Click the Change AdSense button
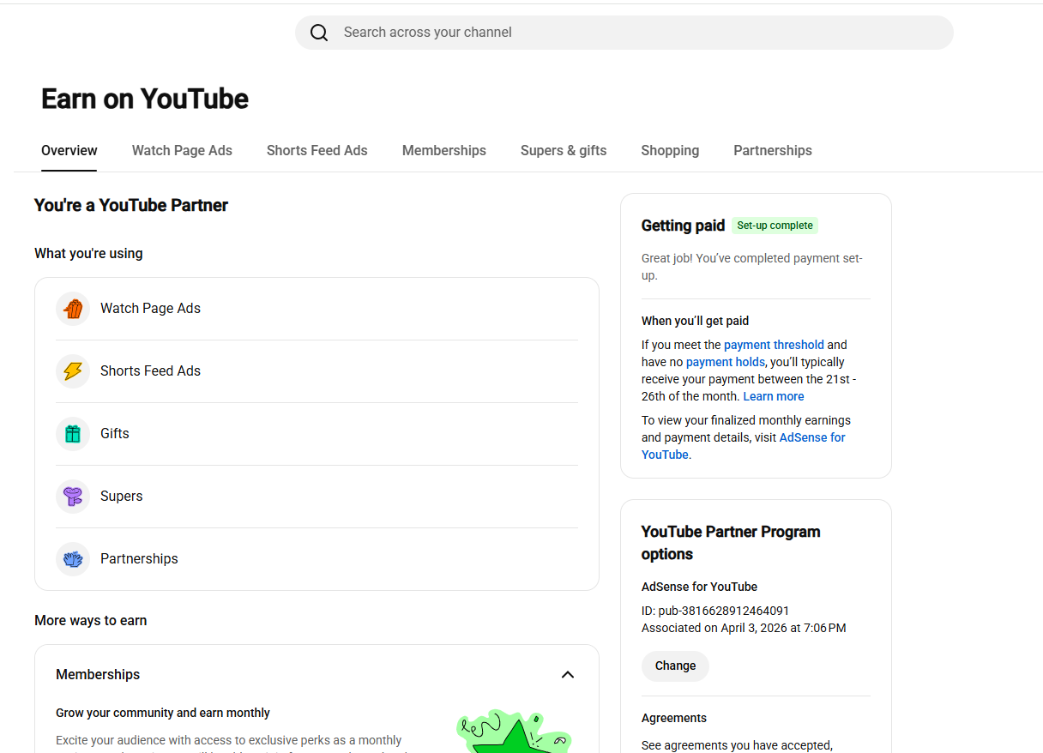 [675, 666]
